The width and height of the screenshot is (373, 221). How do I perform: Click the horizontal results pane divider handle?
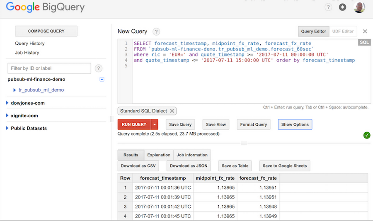[x=244, y=143]
